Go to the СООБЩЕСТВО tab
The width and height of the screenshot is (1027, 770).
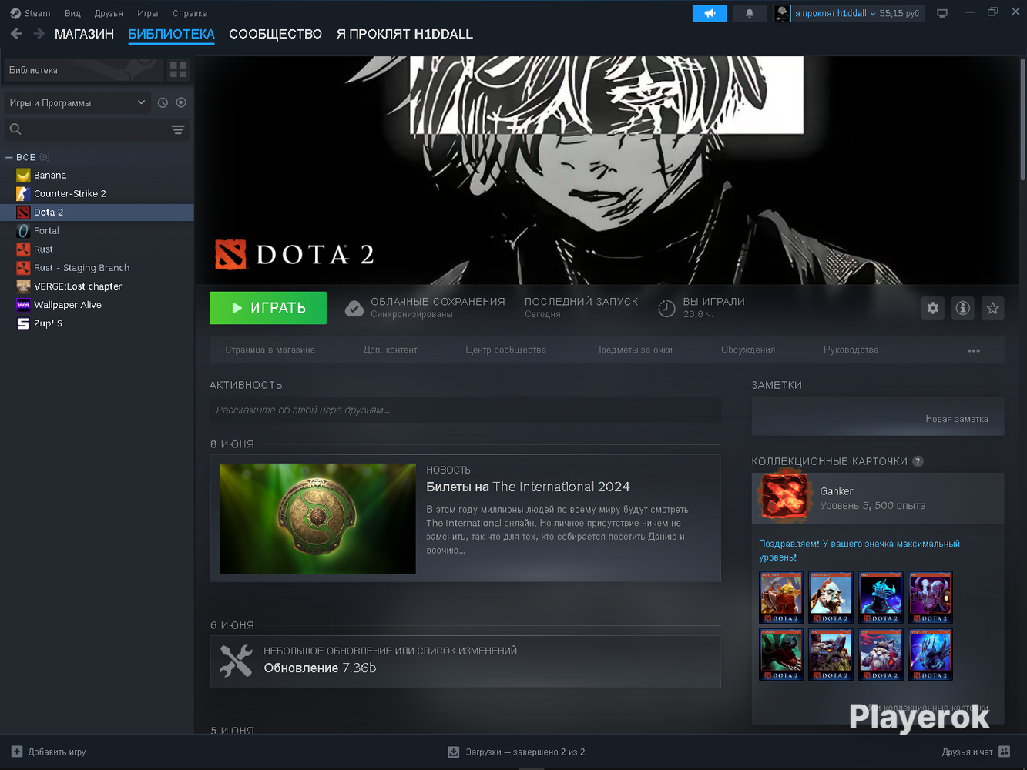275,34
